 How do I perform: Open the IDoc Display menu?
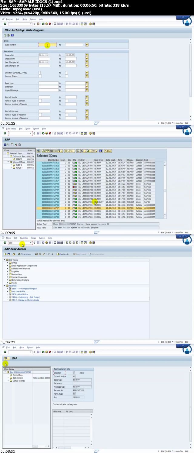11,129
